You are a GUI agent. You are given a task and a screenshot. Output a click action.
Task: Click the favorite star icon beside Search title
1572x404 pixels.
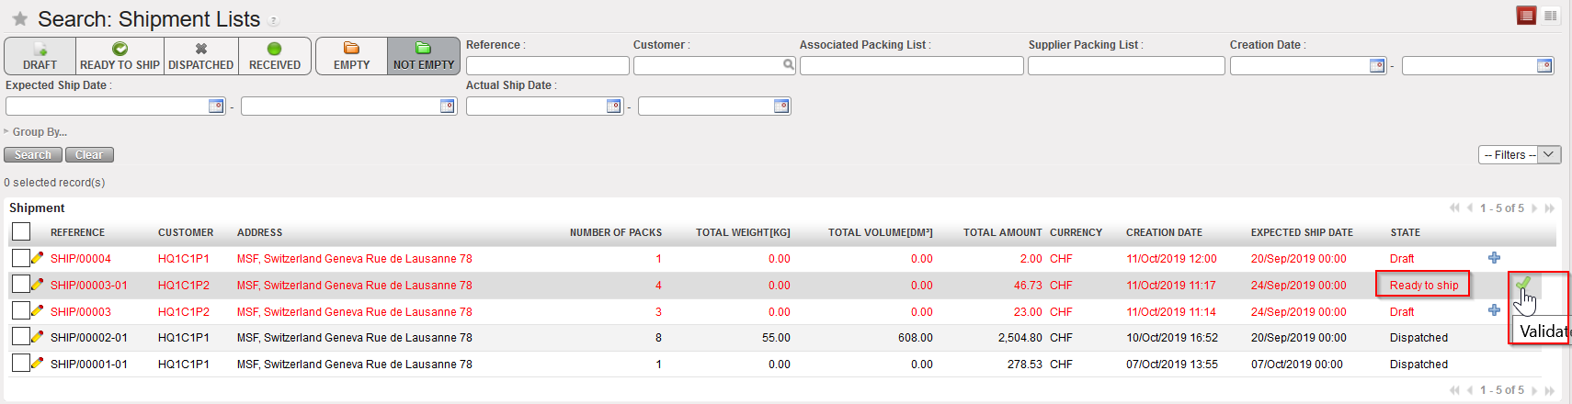[19, 19]
